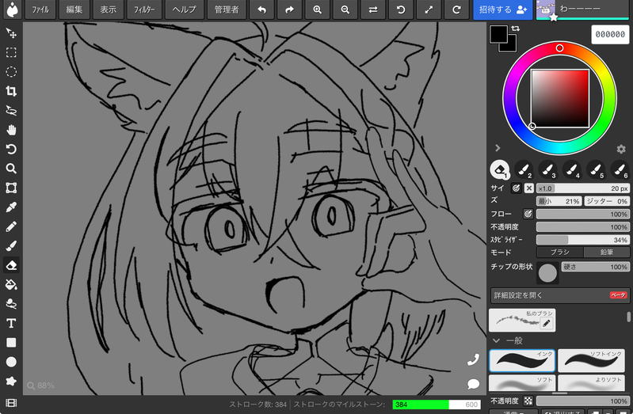Image resolution: width=633 pixels, height=414 pixels.
Task: Select the rotate view tool in left toolbar
Action: click(x=11, y=150)
